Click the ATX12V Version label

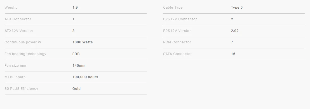[x=18, y=31]
